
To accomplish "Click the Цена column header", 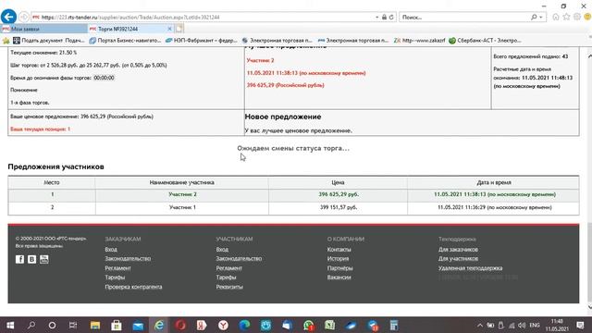I will pyautogui.click(x=338, y=182).
